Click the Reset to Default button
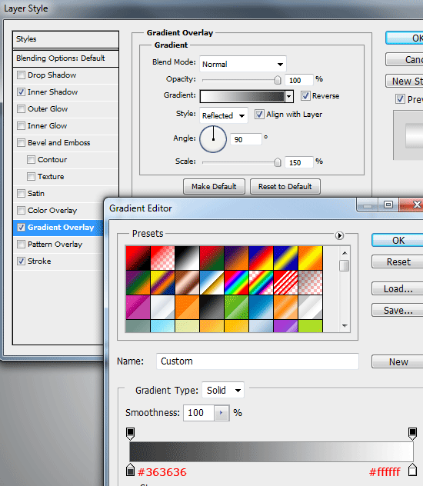 [x=285, y=186]
